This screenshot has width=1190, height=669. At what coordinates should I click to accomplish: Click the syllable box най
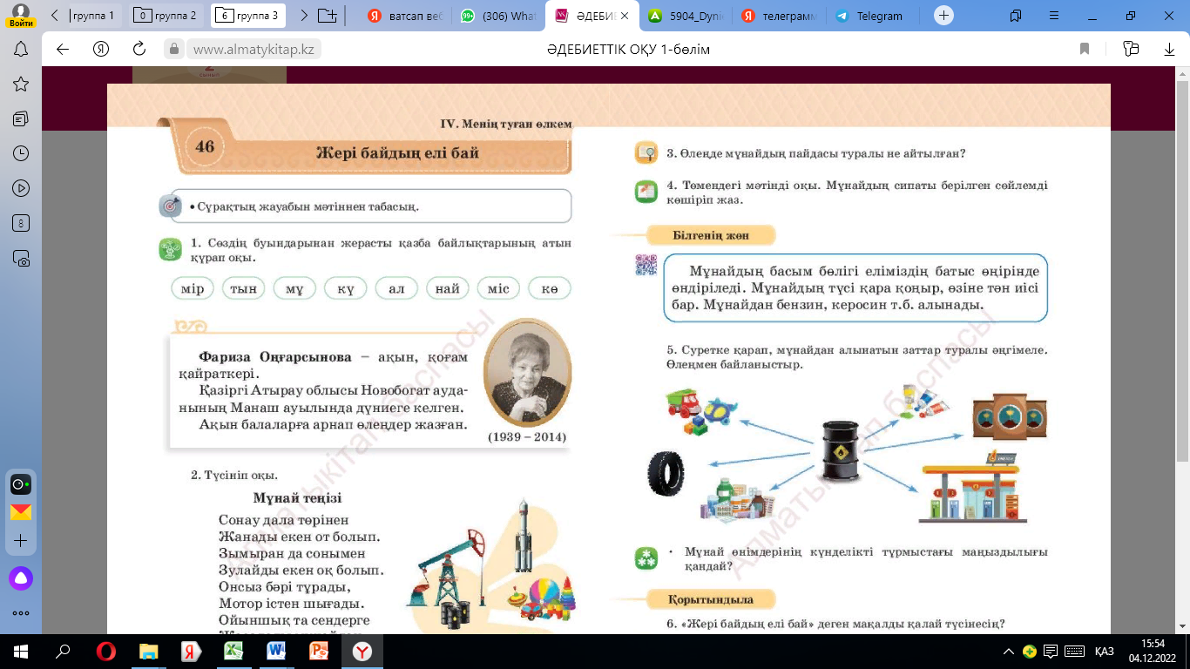click(x=448, y=288)
